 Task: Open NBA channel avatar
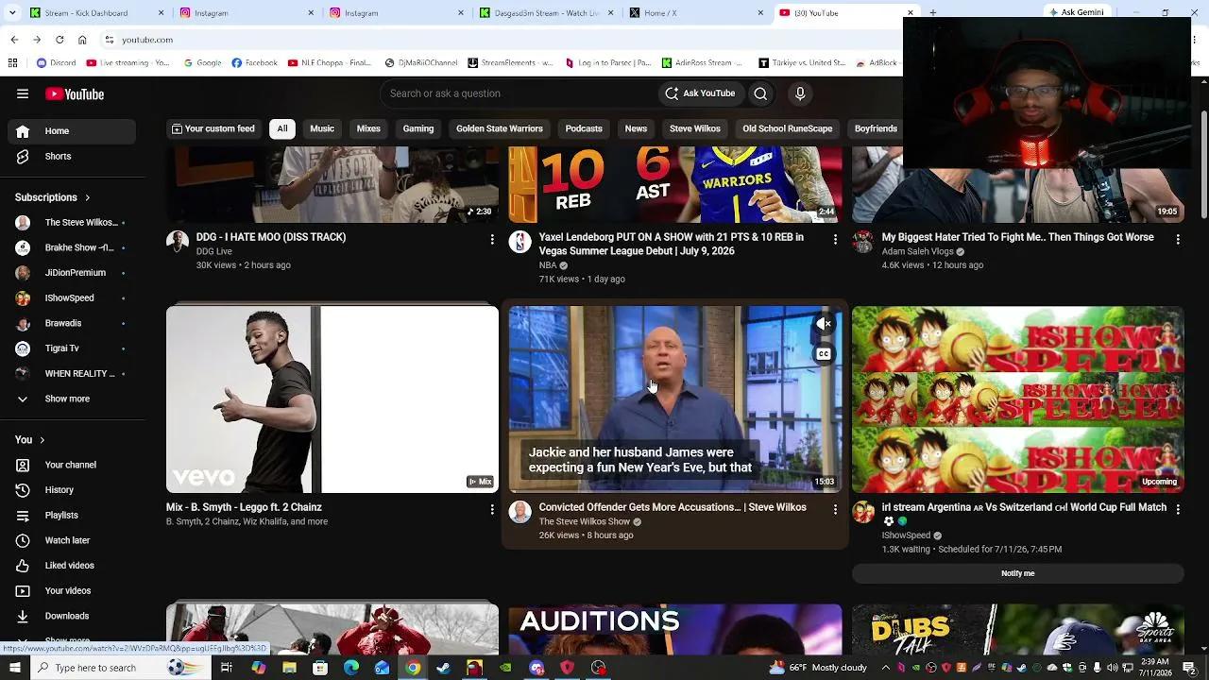pyautogui.click(x=519, y=242)
